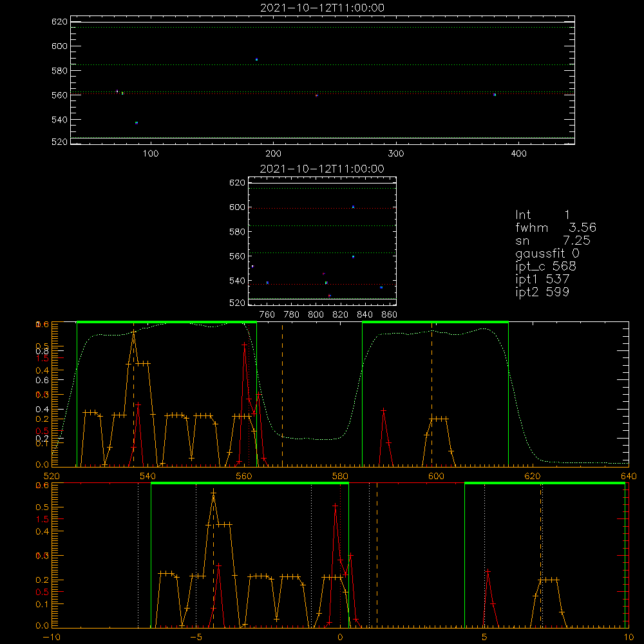The image size is (644, 644).
Task: Click the tallest red peak near 0 in bottom plot
Action: pos(336,506)
